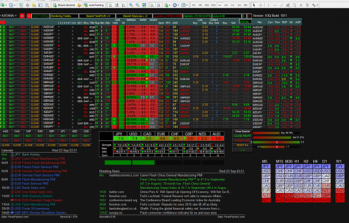Open Nowe zlecenie new order
The image size is (349, 223).
point(64,5)
